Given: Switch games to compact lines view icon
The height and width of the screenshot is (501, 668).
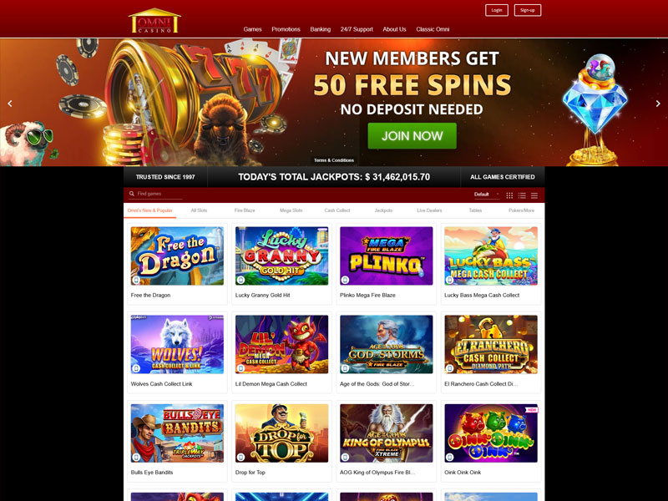Looking at the screenshot, I should (534, 195).
